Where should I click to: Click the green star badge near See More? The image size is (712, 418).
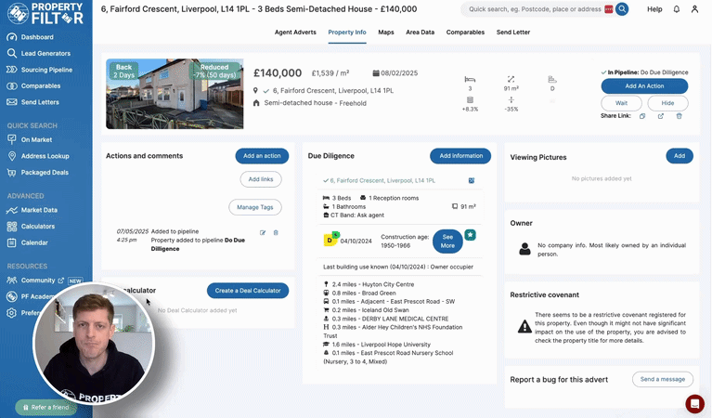point(470,235)
